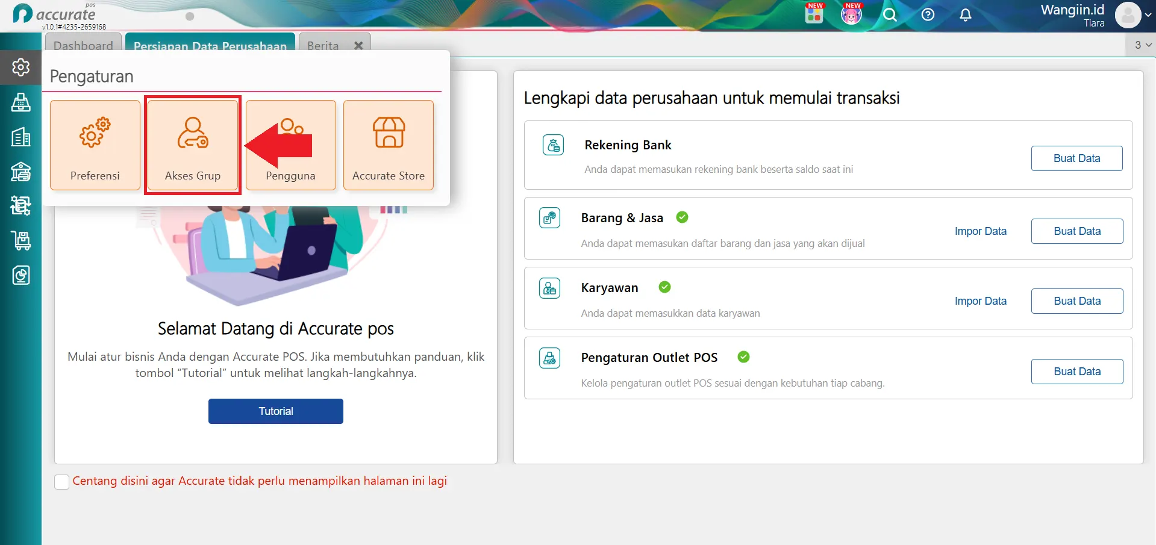Click the Pengaturan Outlet POS title text
Image resolution: width=1156 pixels, height=545 pixels.
[x=649, y=358]
